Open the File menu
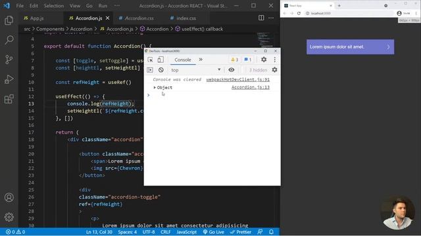The height and width of the screenshot is (236, 421). (20, 6)
